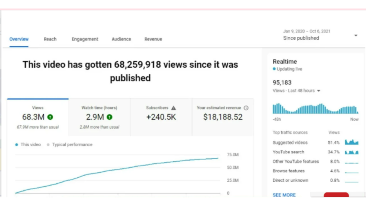Open the Views Last 48 hours dropdown

(296, 91)
